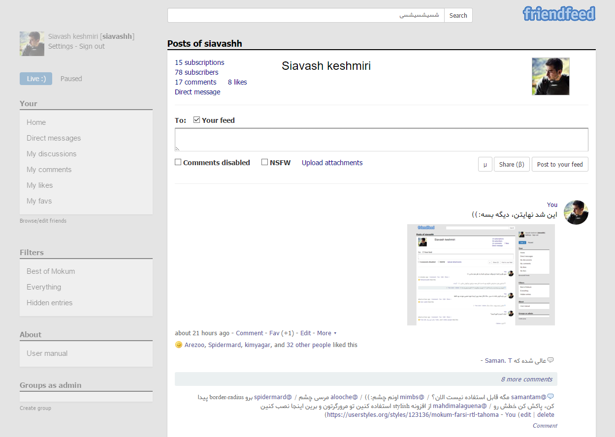Click the sidebar user avatar image
The width and height of the screenshot is (615, 437).
[32, 44]
